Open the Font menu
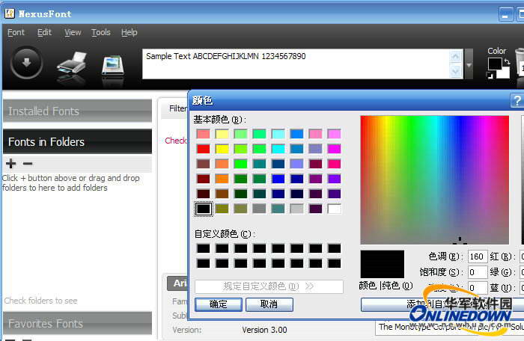 coord(16,32)
